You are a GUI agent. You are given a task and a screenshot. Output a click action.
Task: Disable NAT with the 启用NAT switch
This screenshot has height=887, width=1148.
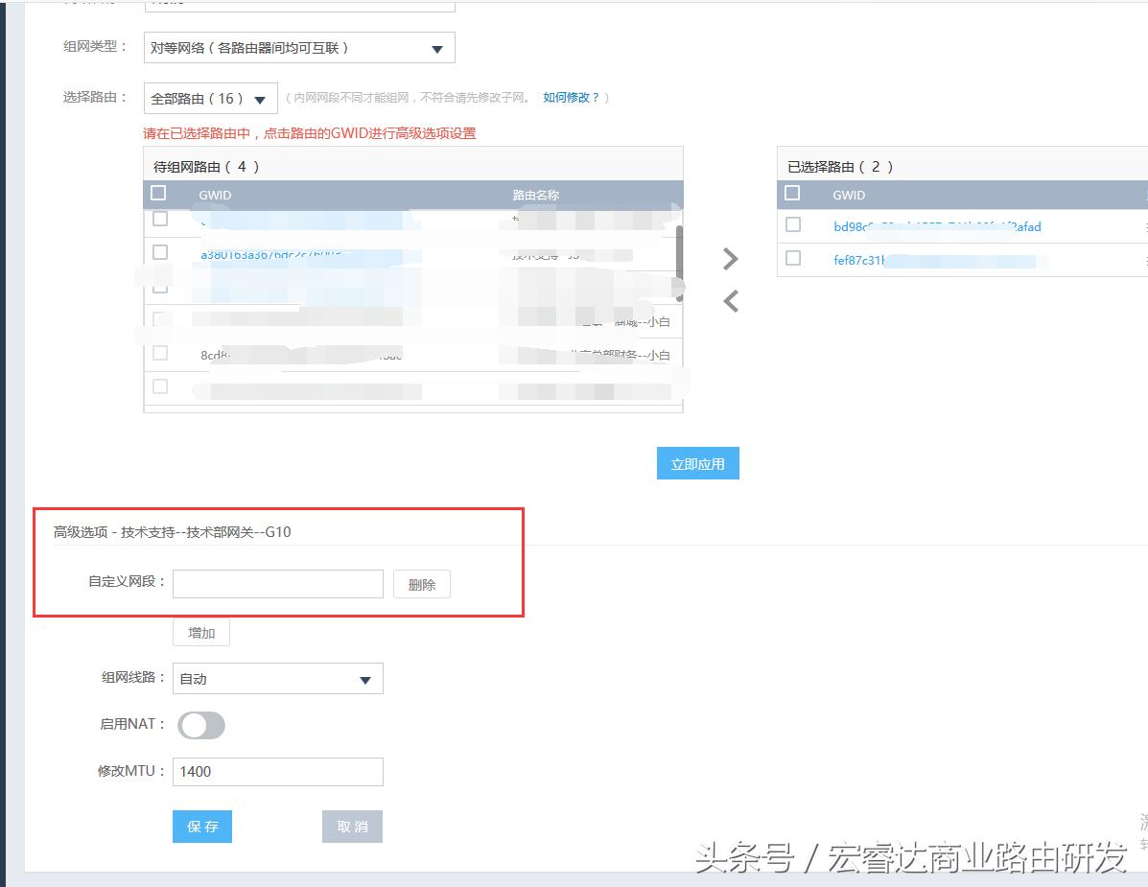pyautogui.click(x=201, y=725)
